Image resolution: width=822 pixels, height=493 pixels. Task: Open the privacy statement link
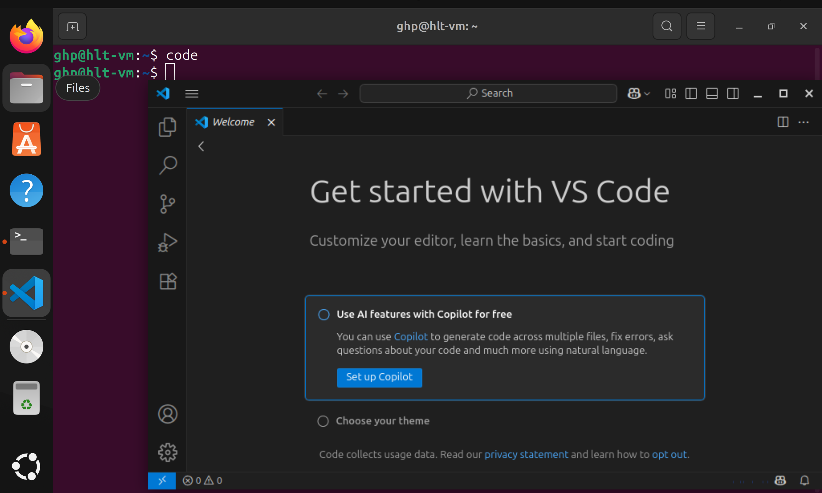pyautogui.click(x=526, y=454)
